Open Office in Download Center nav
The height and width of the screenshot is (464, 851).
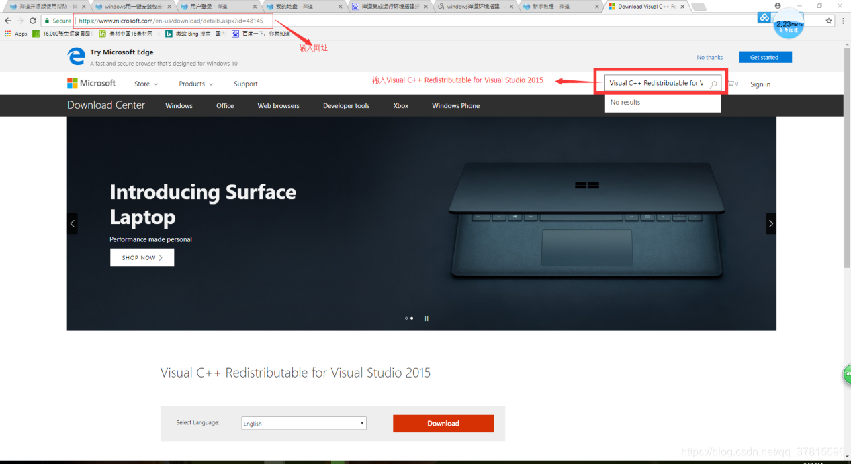pyautogui.click(x=225, y=105)
